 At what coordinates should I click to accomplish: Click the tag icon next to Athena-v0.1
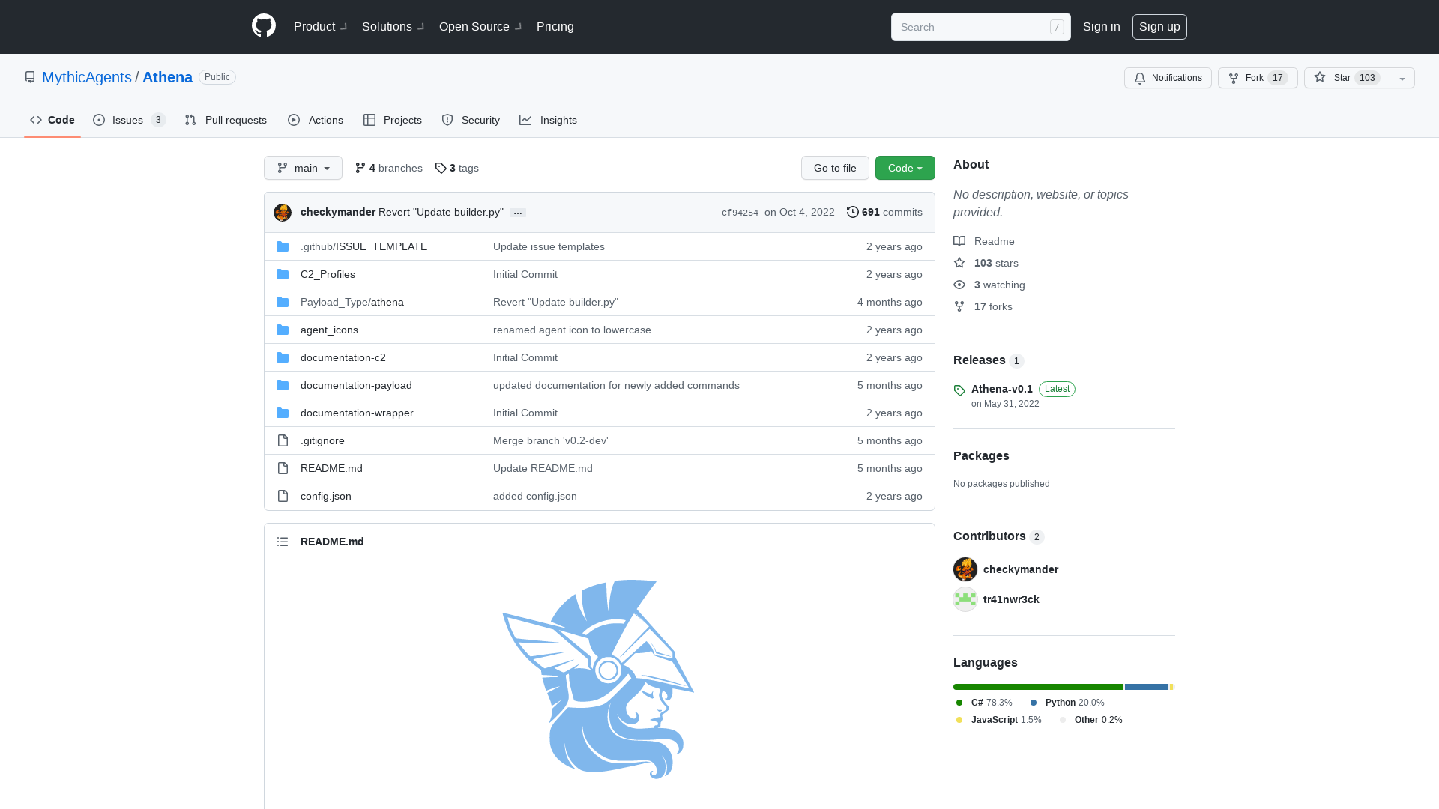(x=959, y=390)
